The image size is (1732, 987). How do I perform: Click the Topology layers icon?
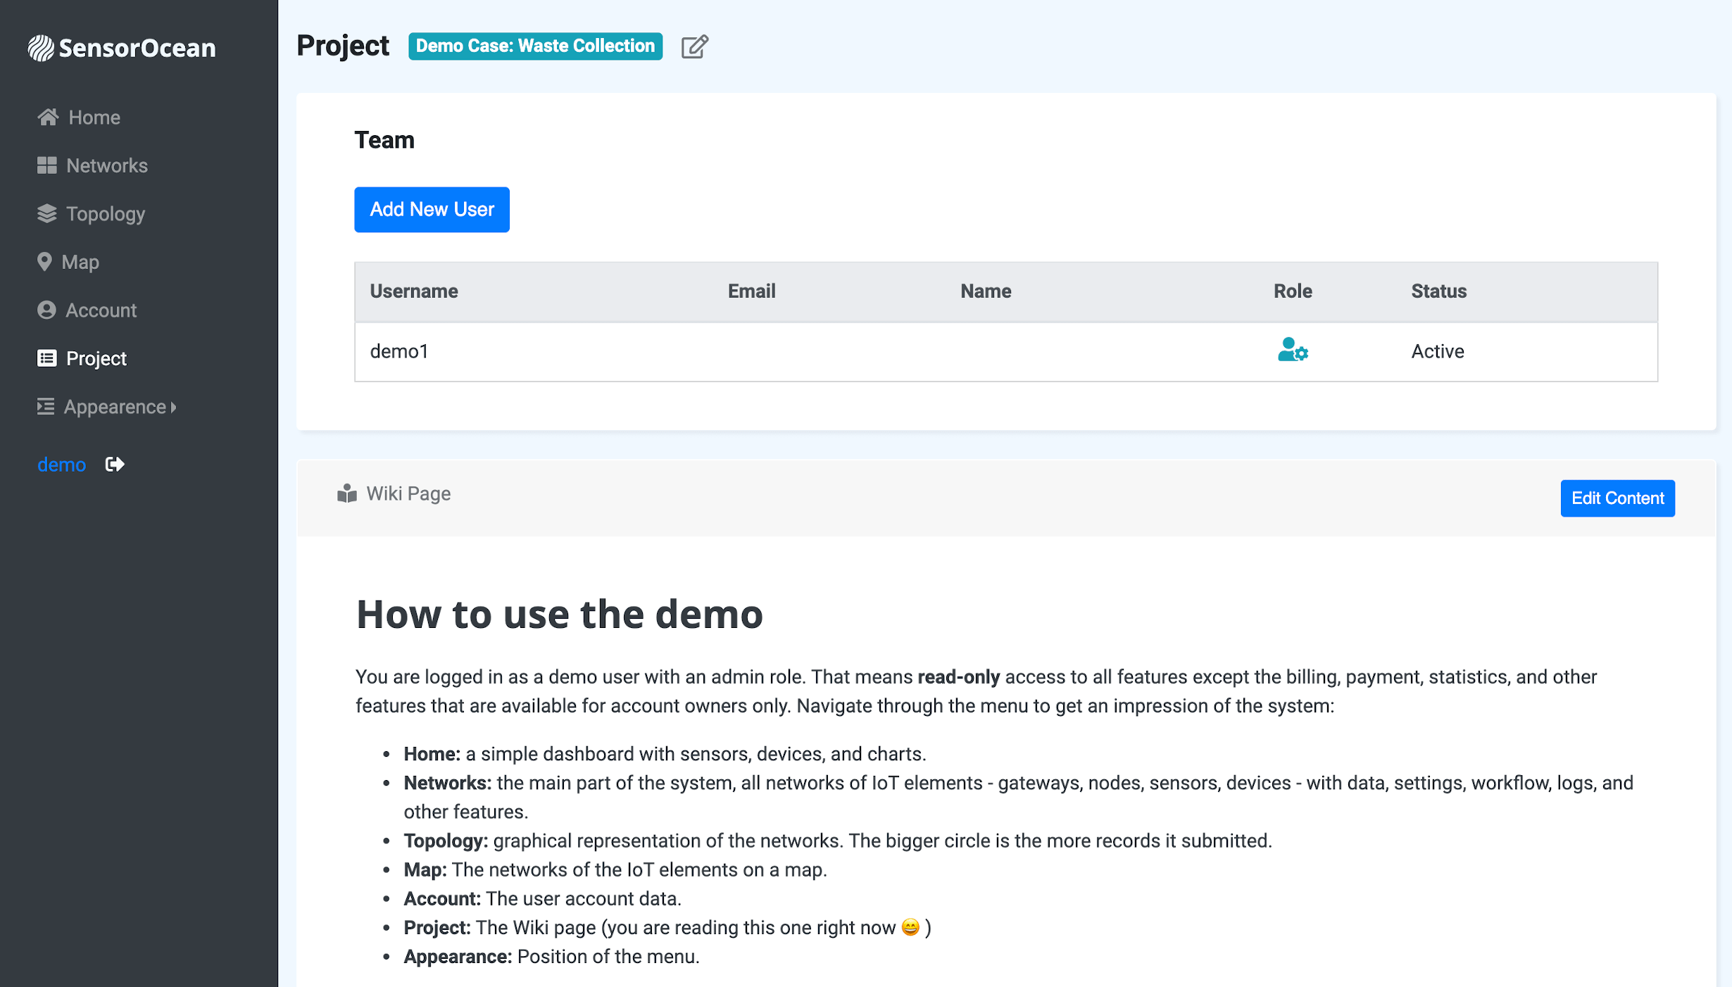46,213
